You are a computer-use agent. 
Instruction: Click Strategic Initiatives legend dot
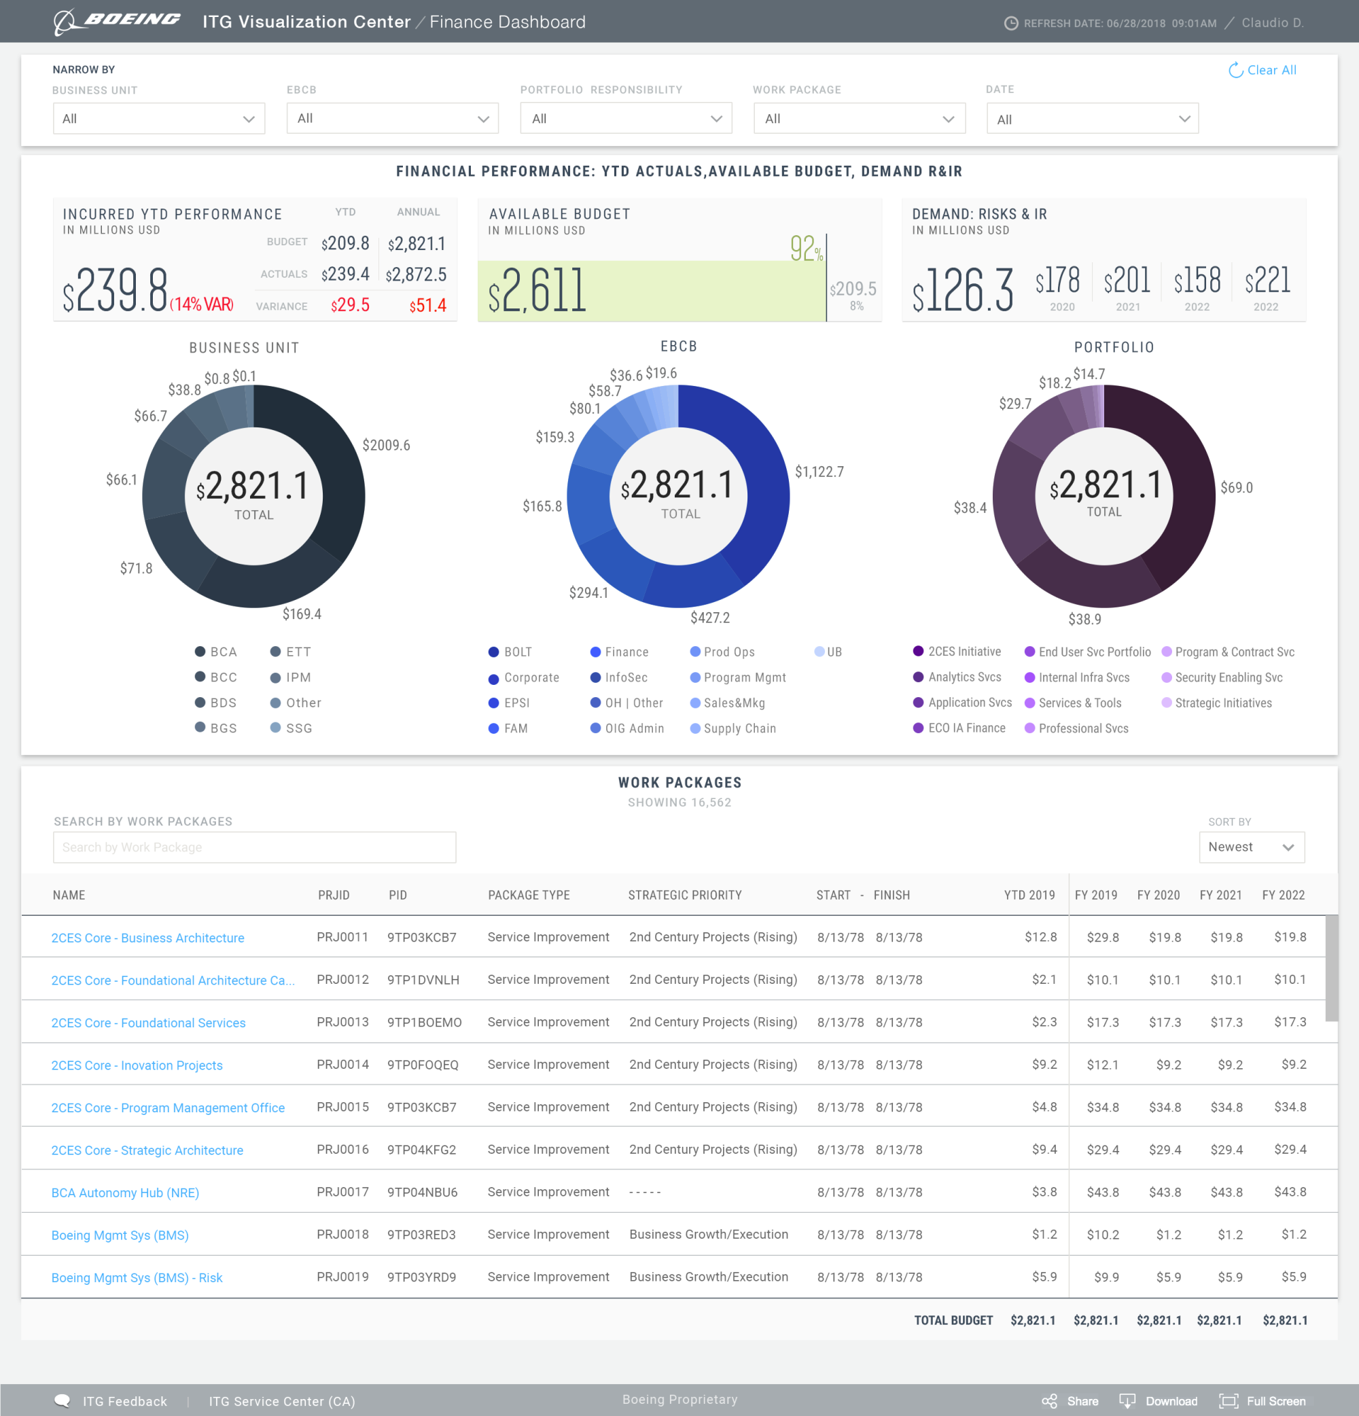[1166, 703]
